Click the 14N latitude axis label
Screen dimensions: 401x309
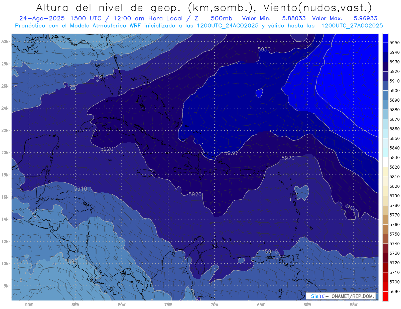pos(5,219)
